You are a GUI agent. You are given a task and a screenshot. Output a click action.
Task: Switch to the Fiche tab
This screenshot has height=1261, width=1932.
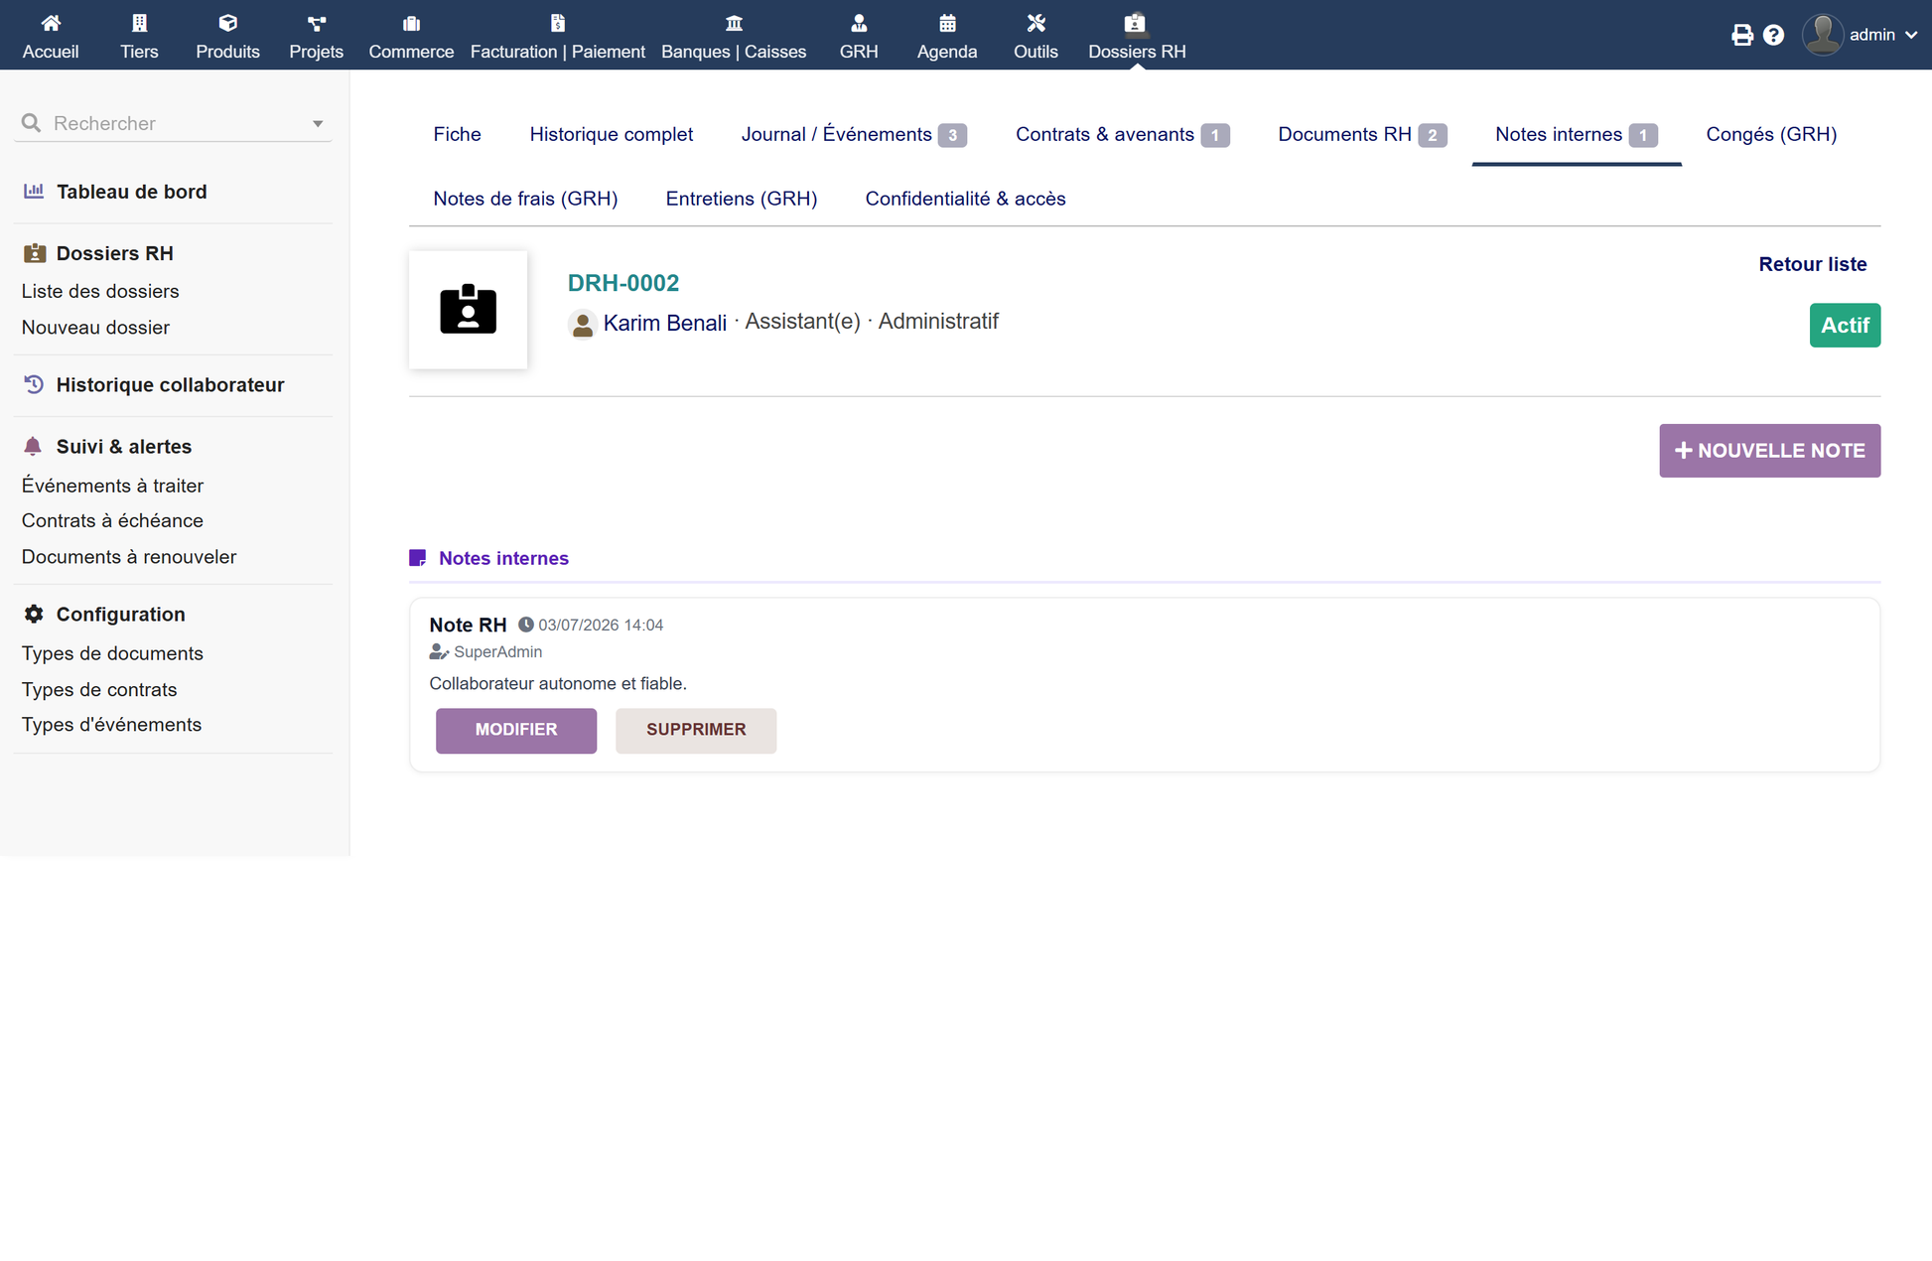pyautogui.click(x=457, y=134)
